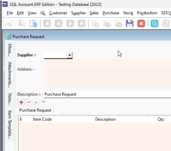
Task: Open the View menu
Action: 32,13
